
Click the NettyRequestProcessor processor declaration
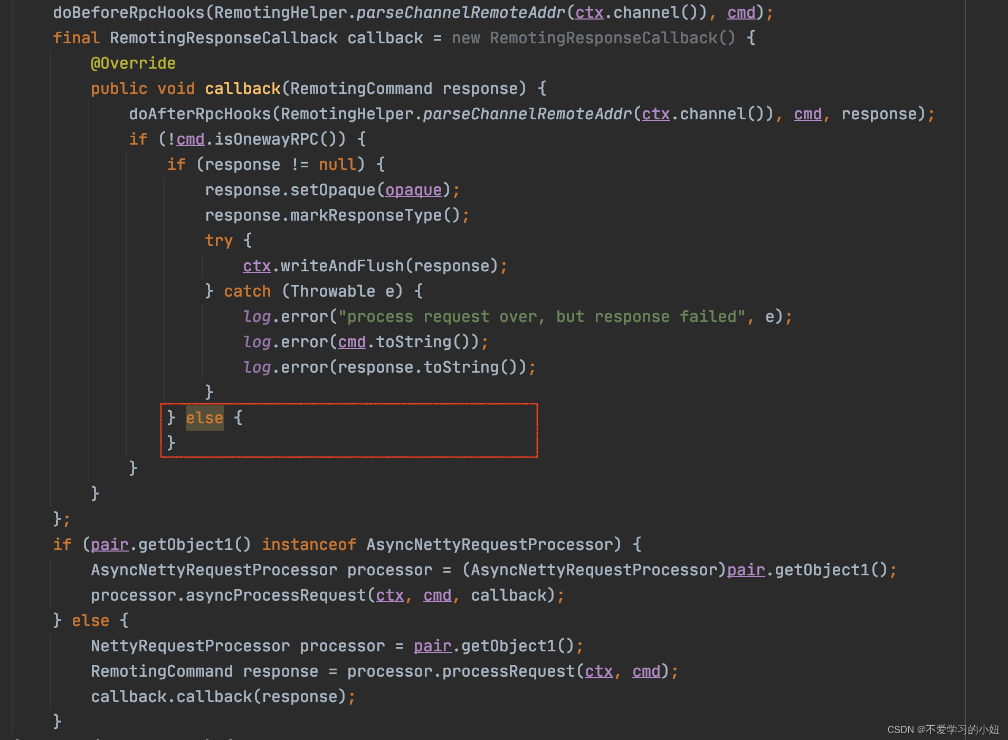(237, 646)
